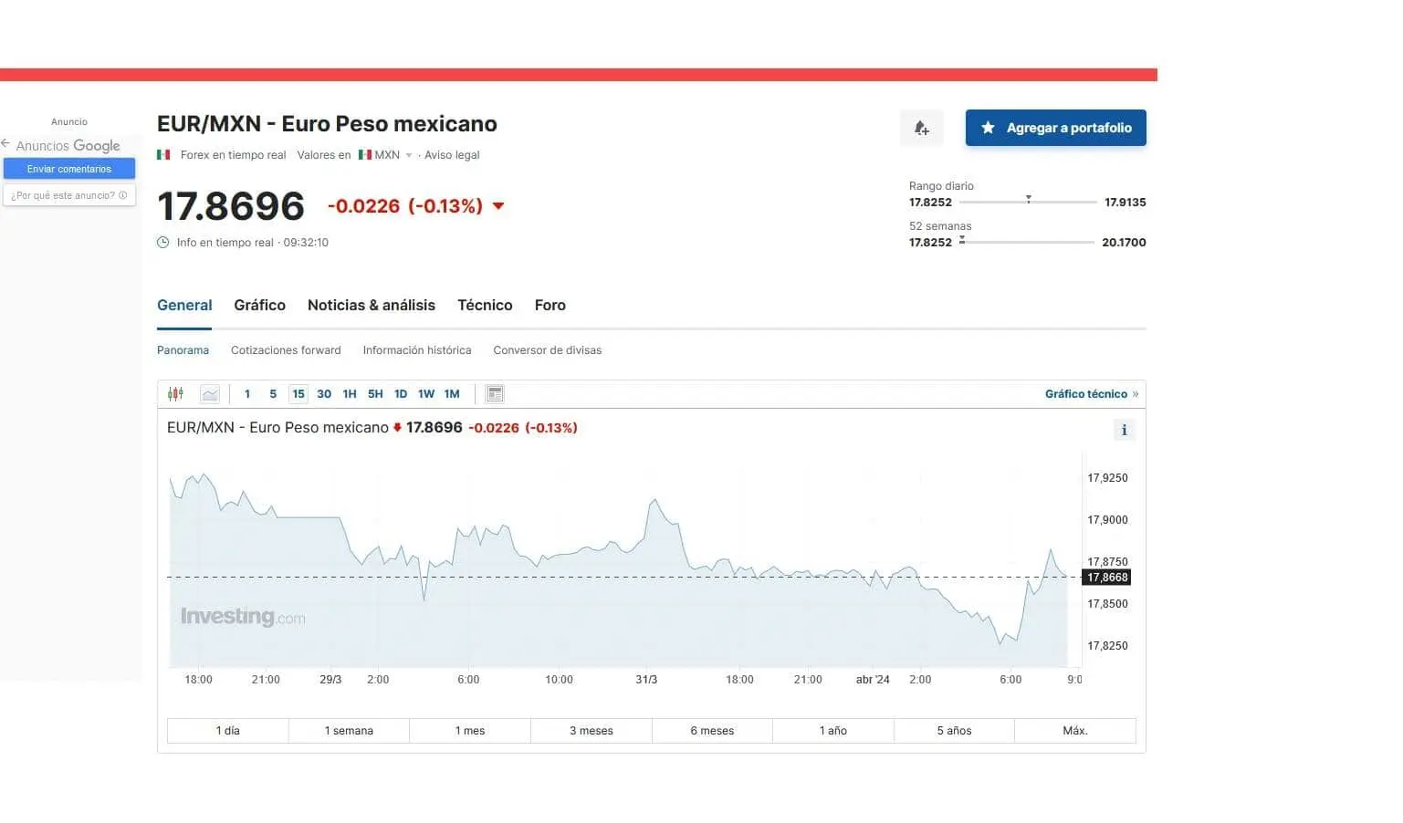Click Agregar a portafolio button
1403x823 pixels.
tap(1056, 128)
